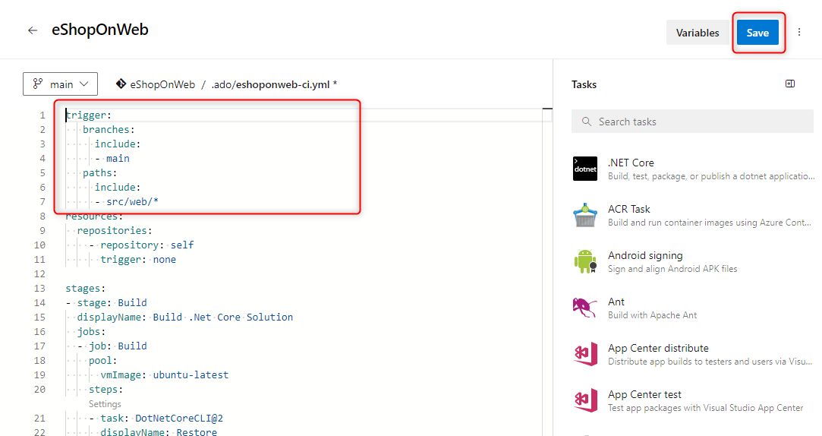Click the '- job: Build' line

pyautogui.click(x=112, y=346)
